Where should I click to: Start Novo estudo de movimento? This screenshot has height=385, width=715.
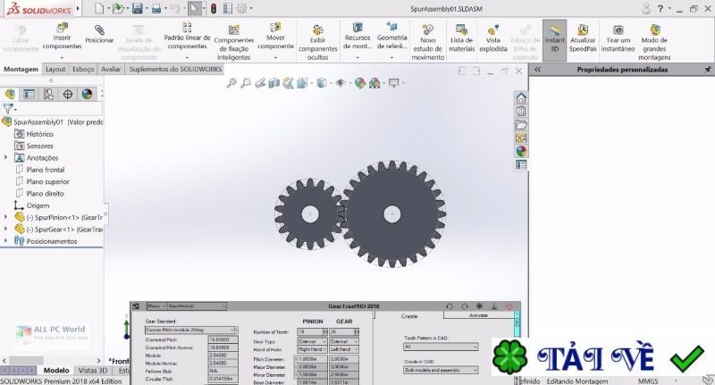tap(428, 42)
